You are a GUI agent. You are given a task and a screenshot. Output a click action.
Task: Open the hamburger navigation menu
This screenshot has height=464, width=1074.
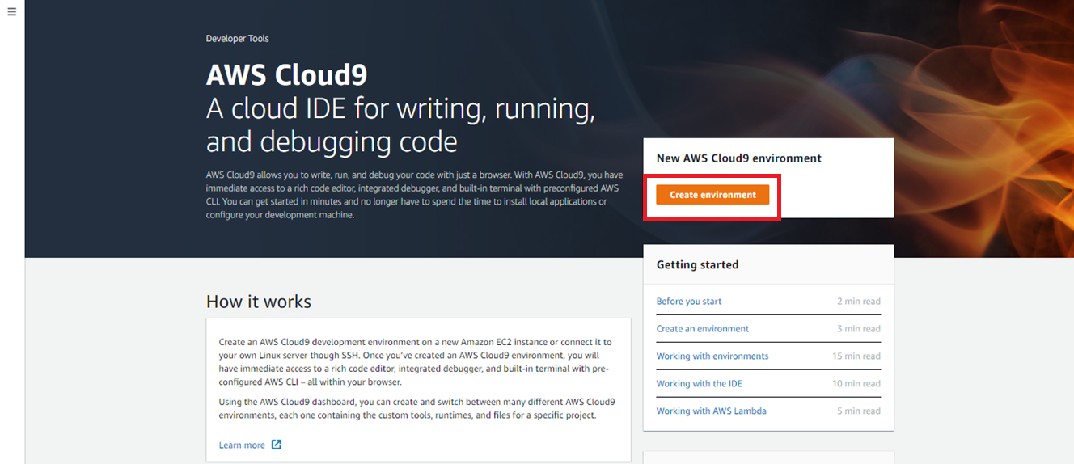(x=12, y=12)
